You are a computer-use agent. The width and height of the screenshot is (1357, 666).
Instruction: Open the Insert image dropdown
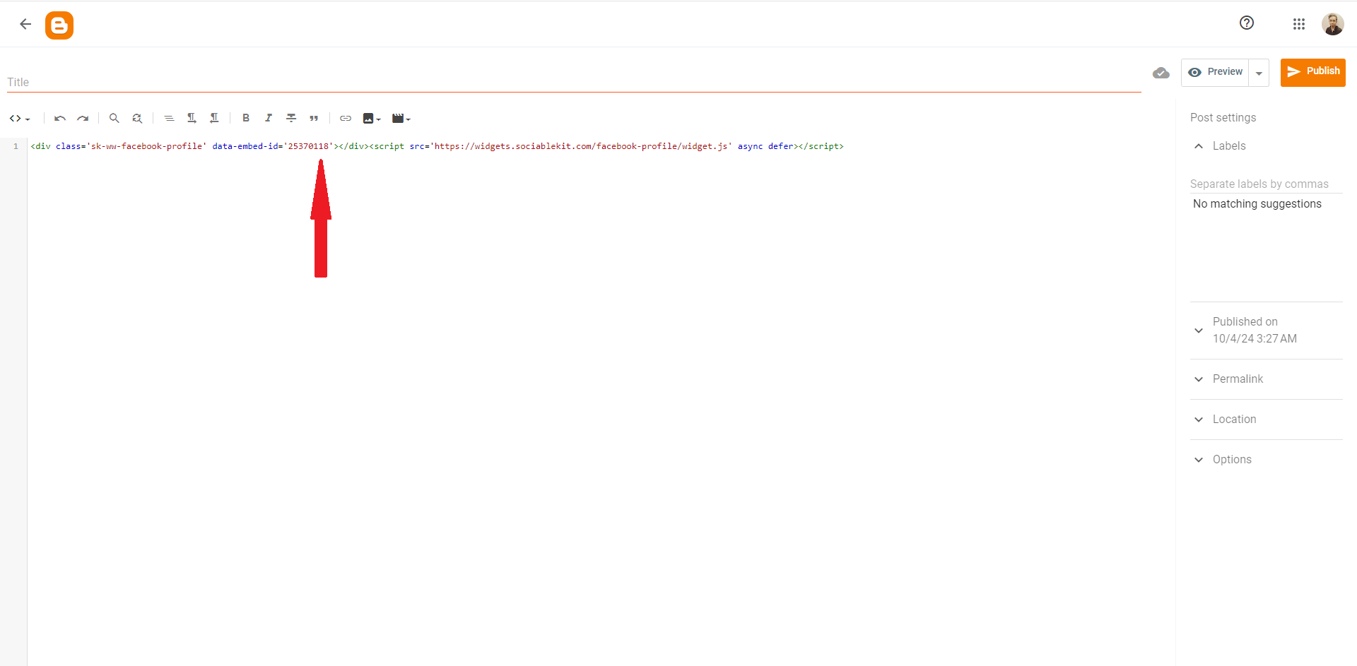[x=372, y=119]
